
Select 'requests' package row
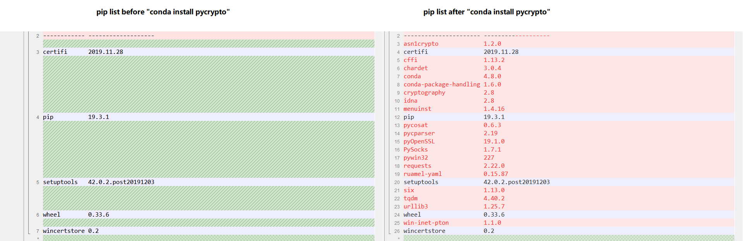569,166
